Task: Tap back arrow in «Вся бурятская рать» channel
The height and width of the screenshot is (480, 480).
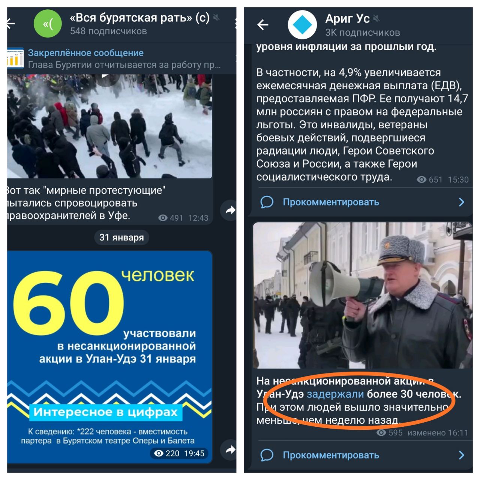Action: pos(10,24)
